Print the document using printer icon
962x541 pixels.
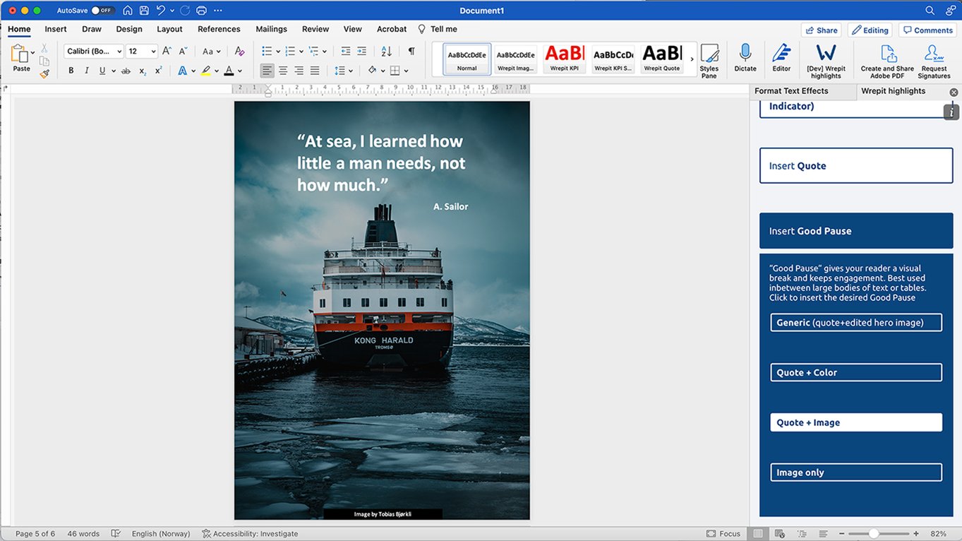(202, 11)
